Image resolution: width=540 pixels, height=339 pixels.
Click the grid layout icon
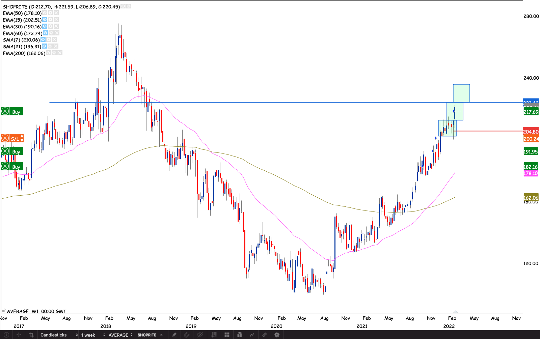coord(227,335)
